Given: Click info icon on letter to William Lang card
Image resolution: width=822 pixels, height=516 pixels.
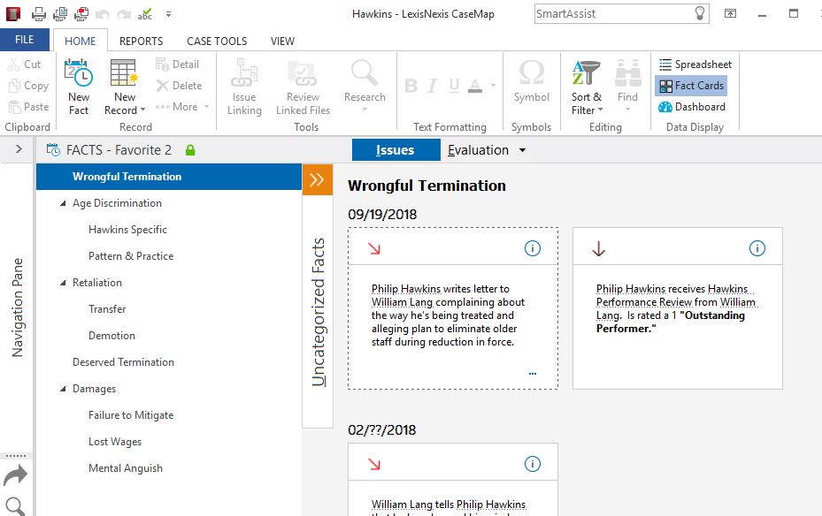Looking at the screenshot, I should tap(533, 248).
